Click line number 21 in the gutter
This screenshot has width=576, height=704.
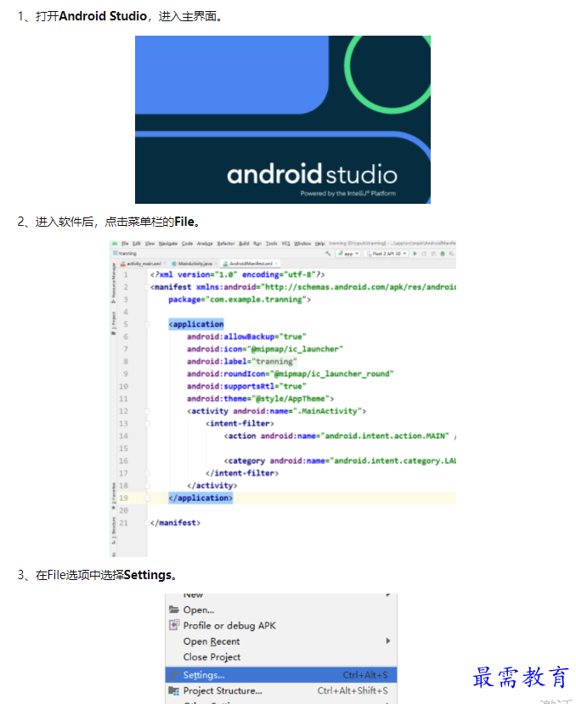click(123, 523)
